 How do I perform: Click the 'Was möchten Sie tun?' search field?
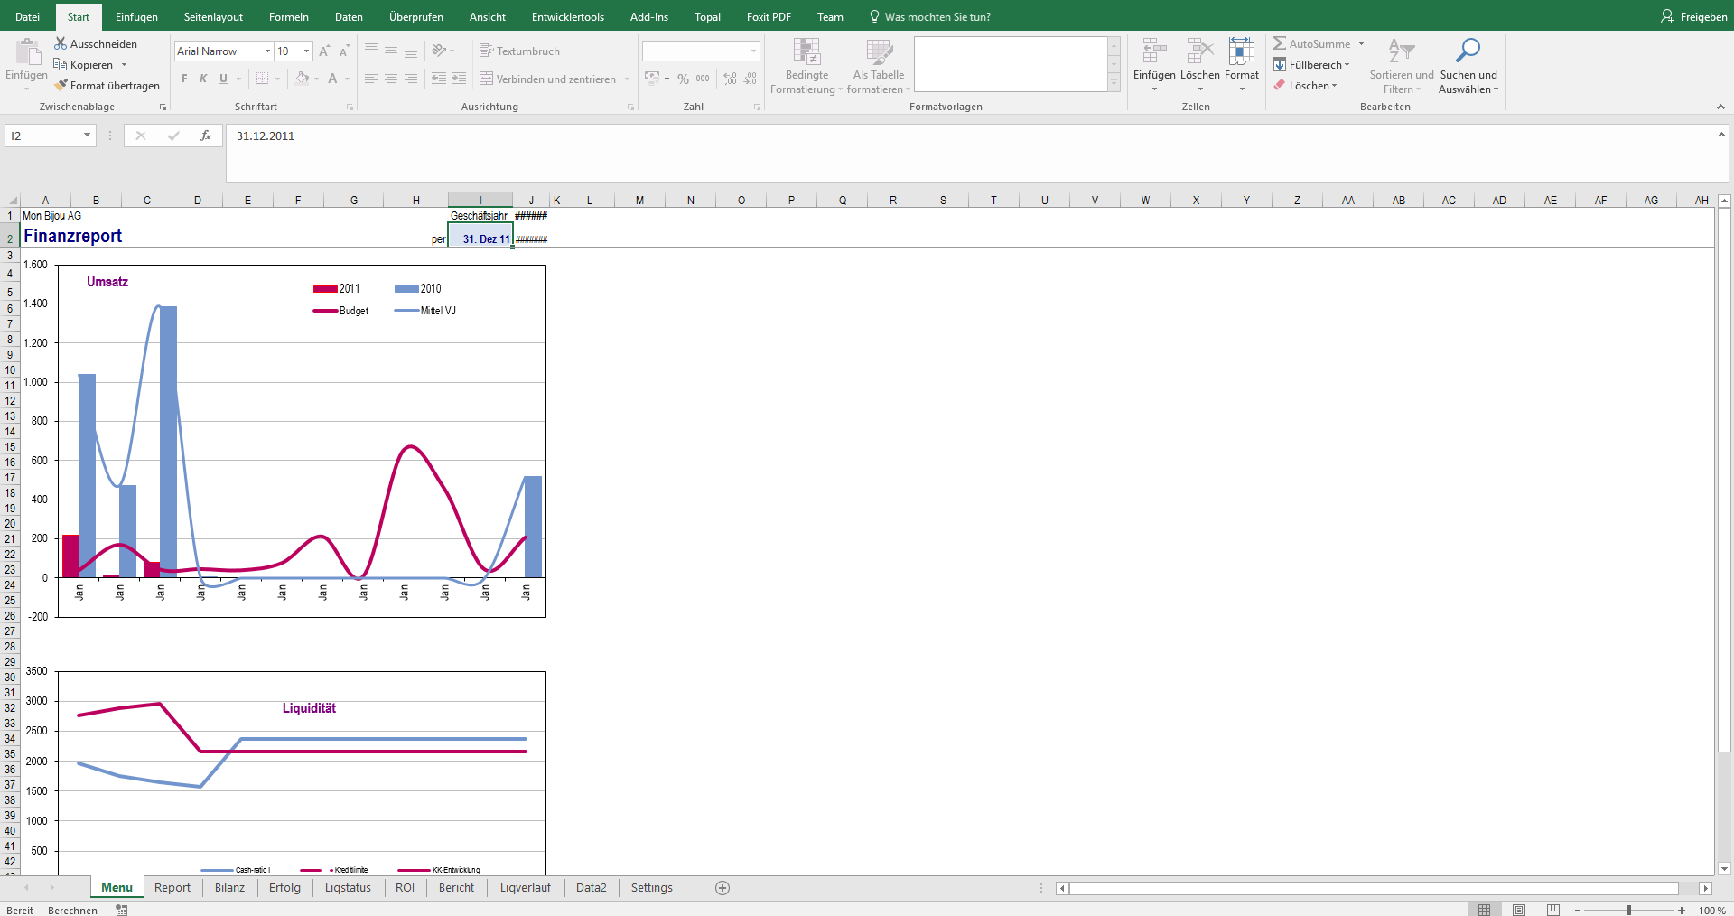pyautogui.click(x=937, y=17)
